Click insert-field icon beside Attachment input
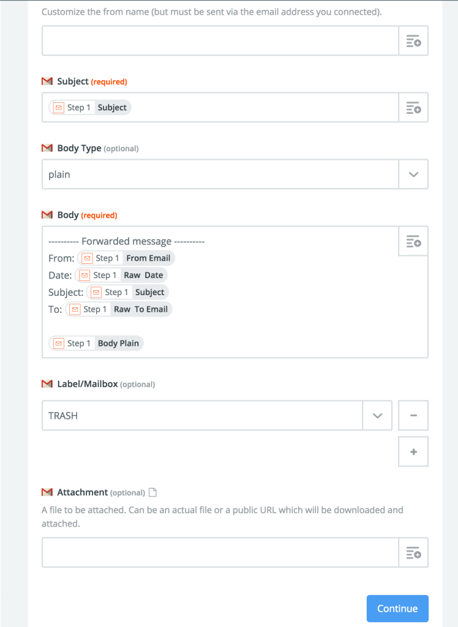This screenshot has height=627, width=458. point(413,553)
